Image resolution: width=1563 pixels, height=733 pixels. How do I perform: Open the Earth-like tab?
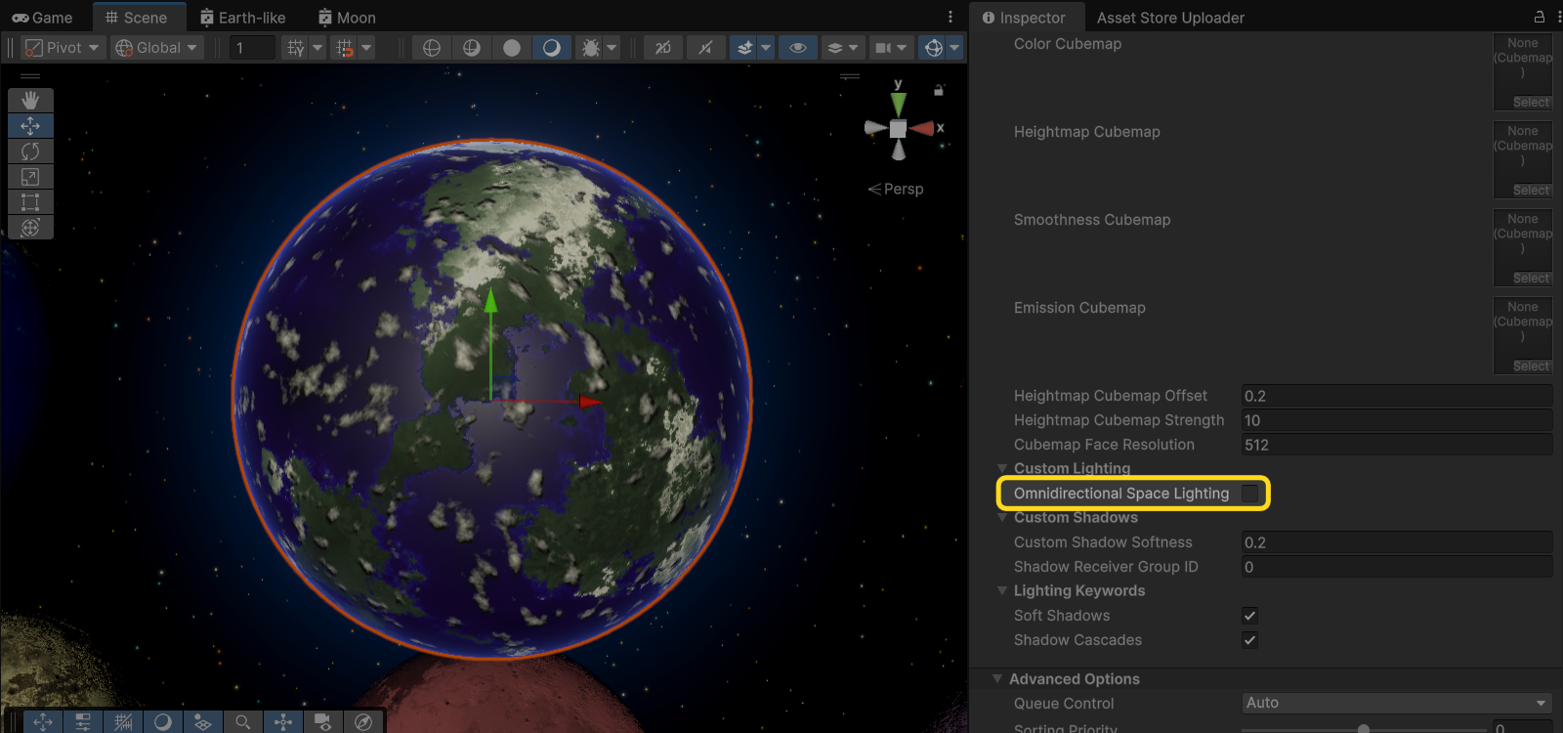coord(242,18)
